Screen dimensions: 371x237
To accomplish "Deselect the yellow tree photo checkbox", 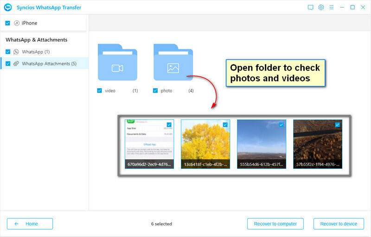I will 225,125.
